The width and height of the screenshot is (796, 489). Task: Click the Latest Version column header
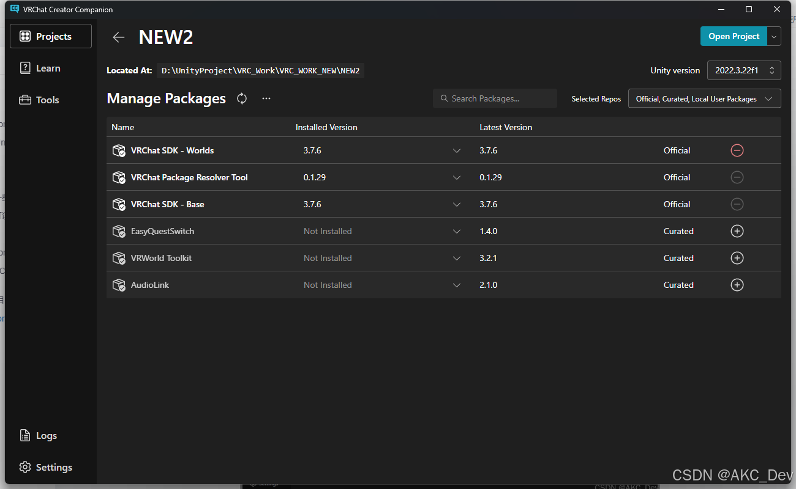coord(506,127)
